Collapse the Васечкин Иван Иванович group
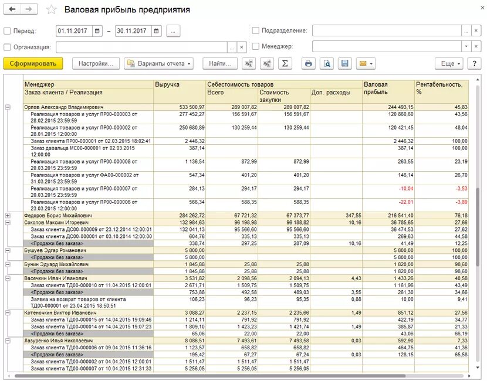 tap(8, 278)
